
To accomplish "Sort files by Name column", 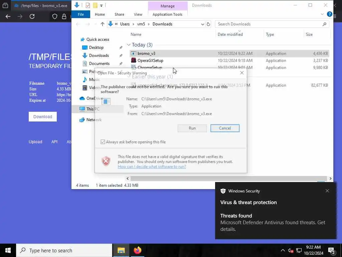I will [x=136, y=34].
